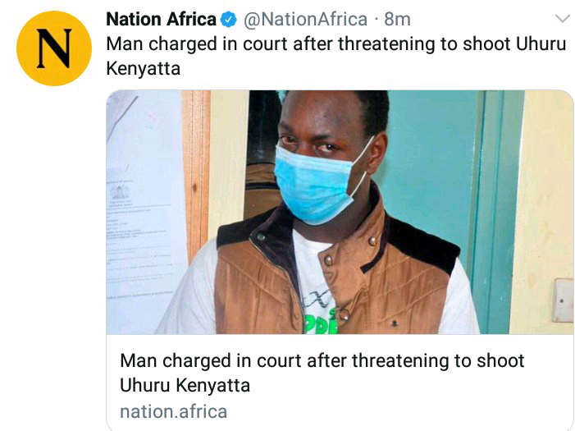The width and height of the screenshot is (575, 431).
Task: Click the word 'Kenyatta' in tweet text
Action: [x=143, y=69]
